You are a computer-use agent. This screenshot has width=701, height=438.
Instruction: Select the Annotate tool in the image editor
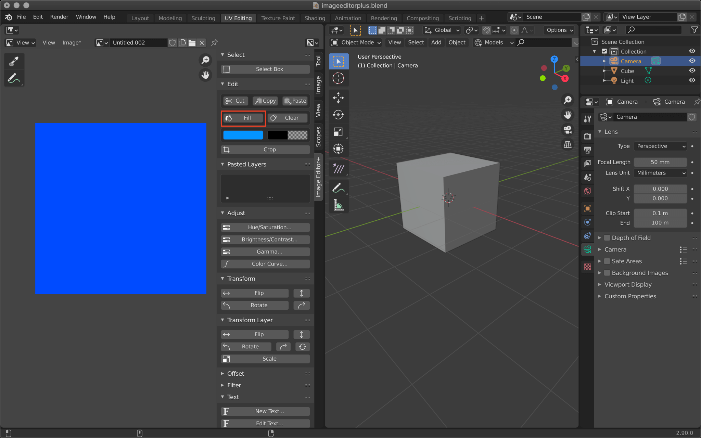[14, 78]
